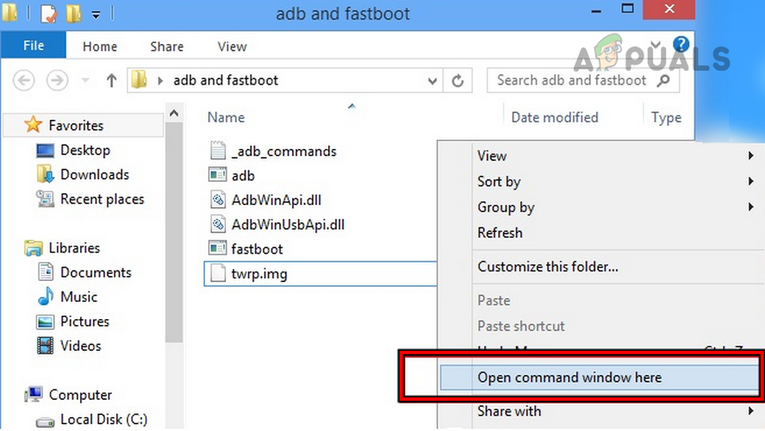Select the fastboot application file icon

tap(217, 249)
